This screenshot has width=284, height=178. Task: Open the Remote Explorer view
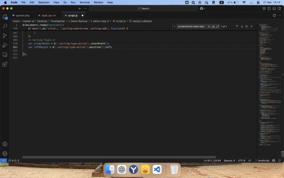point(5,55)
